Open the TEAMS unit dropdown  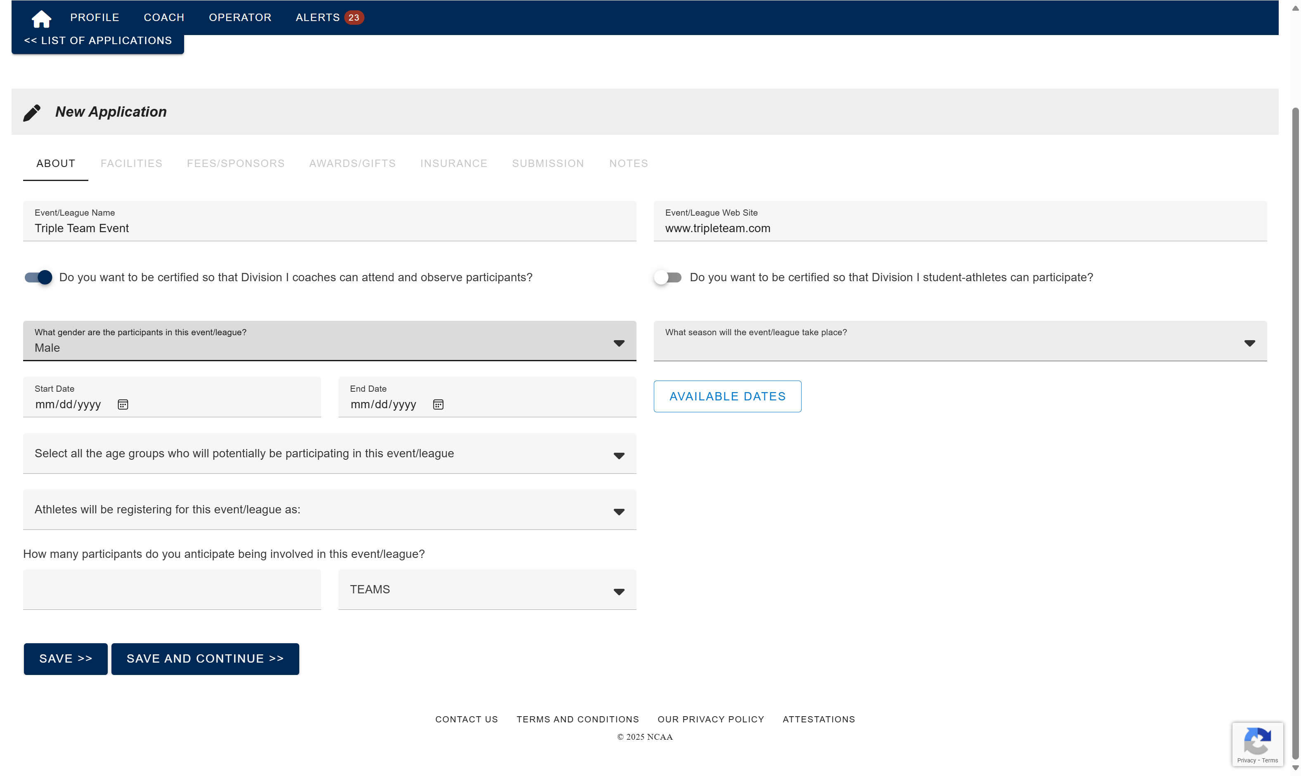[x=487, y=589]
